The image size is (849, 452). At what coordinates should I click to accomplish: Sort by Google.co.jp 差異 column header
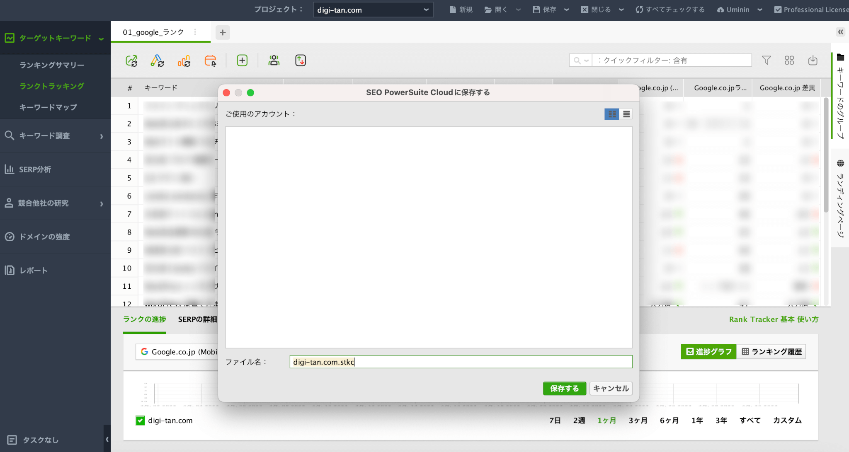pyautogui.click(x=787, y=87)
